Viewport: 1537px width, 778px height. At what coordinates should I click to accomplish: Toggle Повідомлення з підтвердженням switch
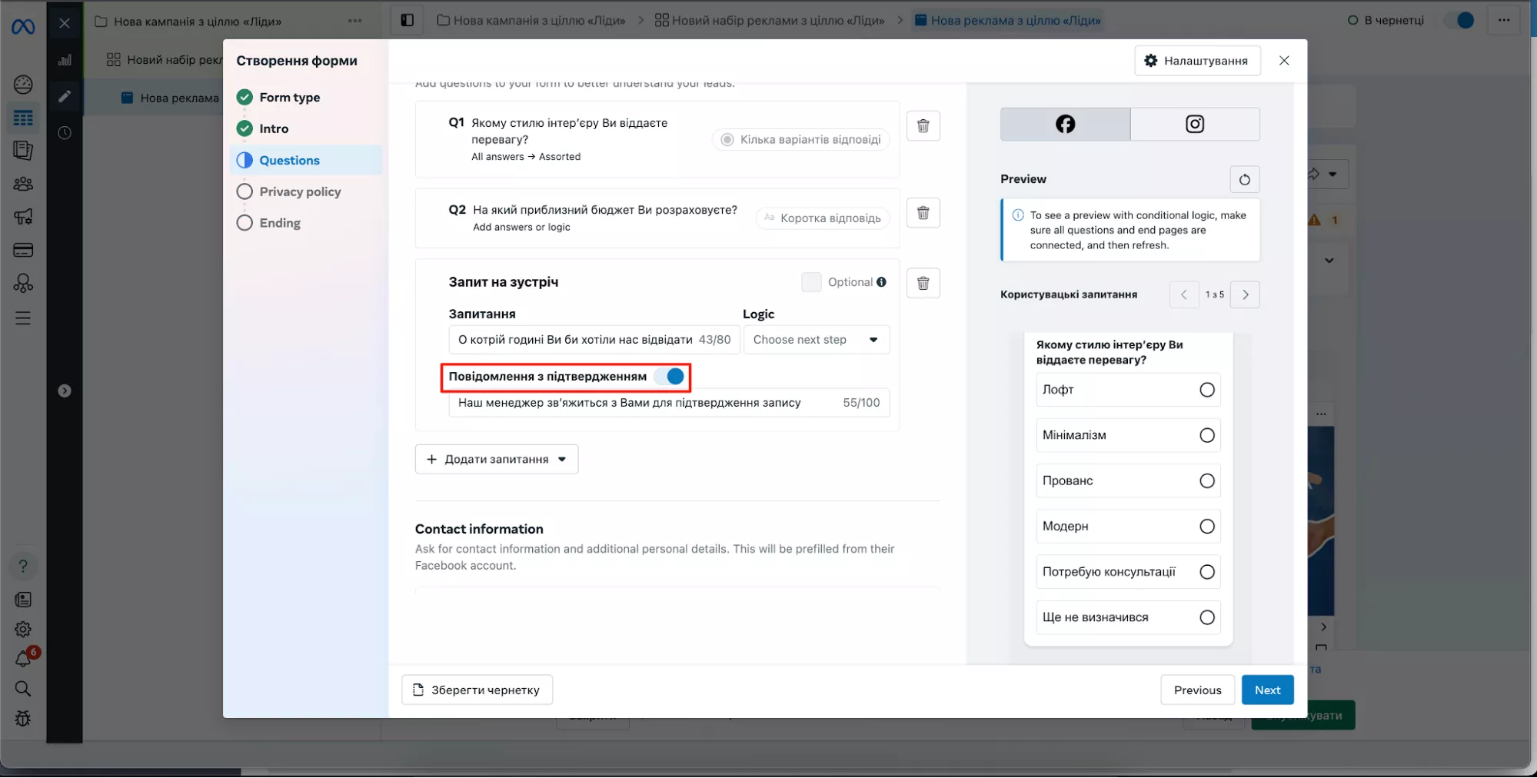pyautogui.click(x=670, y=377)
